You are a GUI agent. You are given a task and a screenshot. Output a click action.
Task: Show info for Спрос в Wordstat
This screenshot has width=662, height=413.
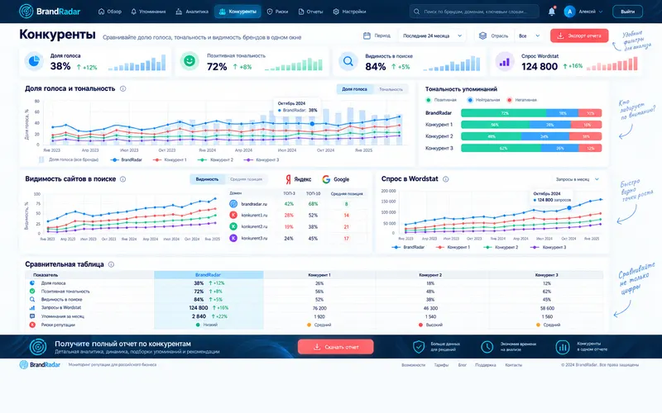[445, 179]
